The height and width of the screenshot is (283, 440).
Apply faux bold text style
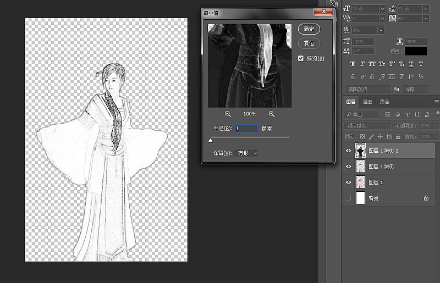353,64
